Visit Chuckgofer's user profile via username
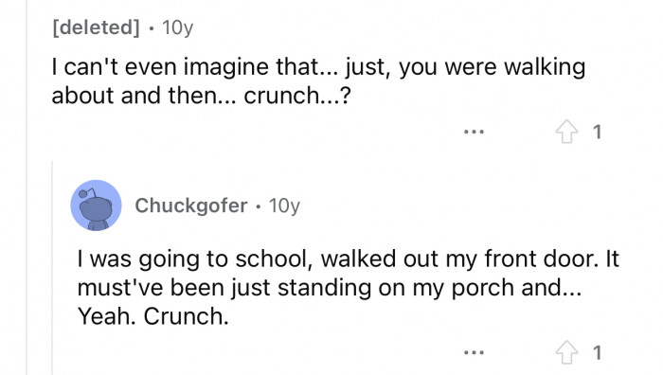Screen dimensions: 663x375 pos(191,205)
